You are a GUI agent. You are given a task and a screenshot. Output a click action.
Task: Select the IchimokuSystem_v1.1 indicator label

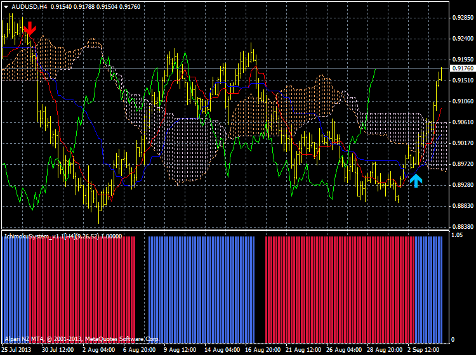click(63, 236)
